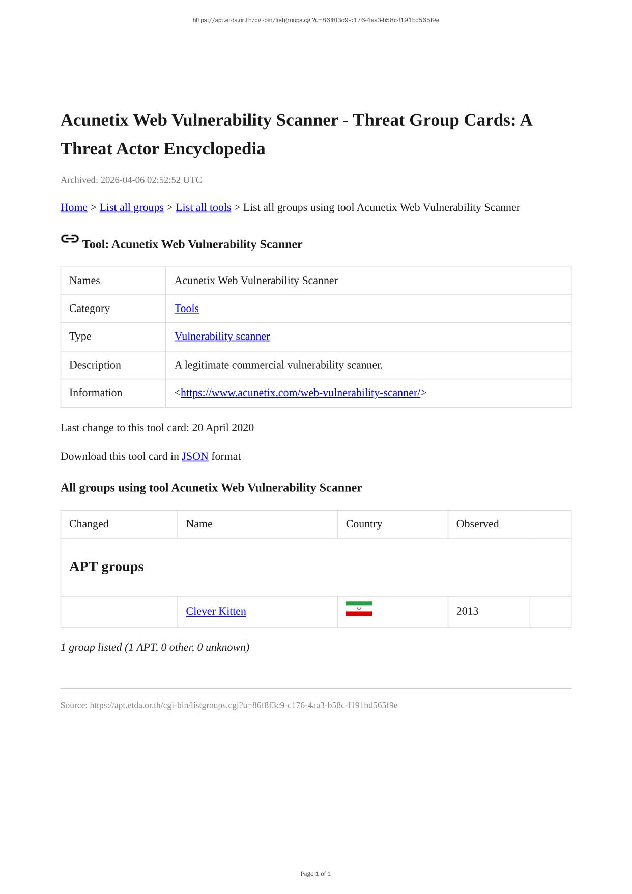
Task: Download the tool card via JSON link
Action: click(195, 456)
